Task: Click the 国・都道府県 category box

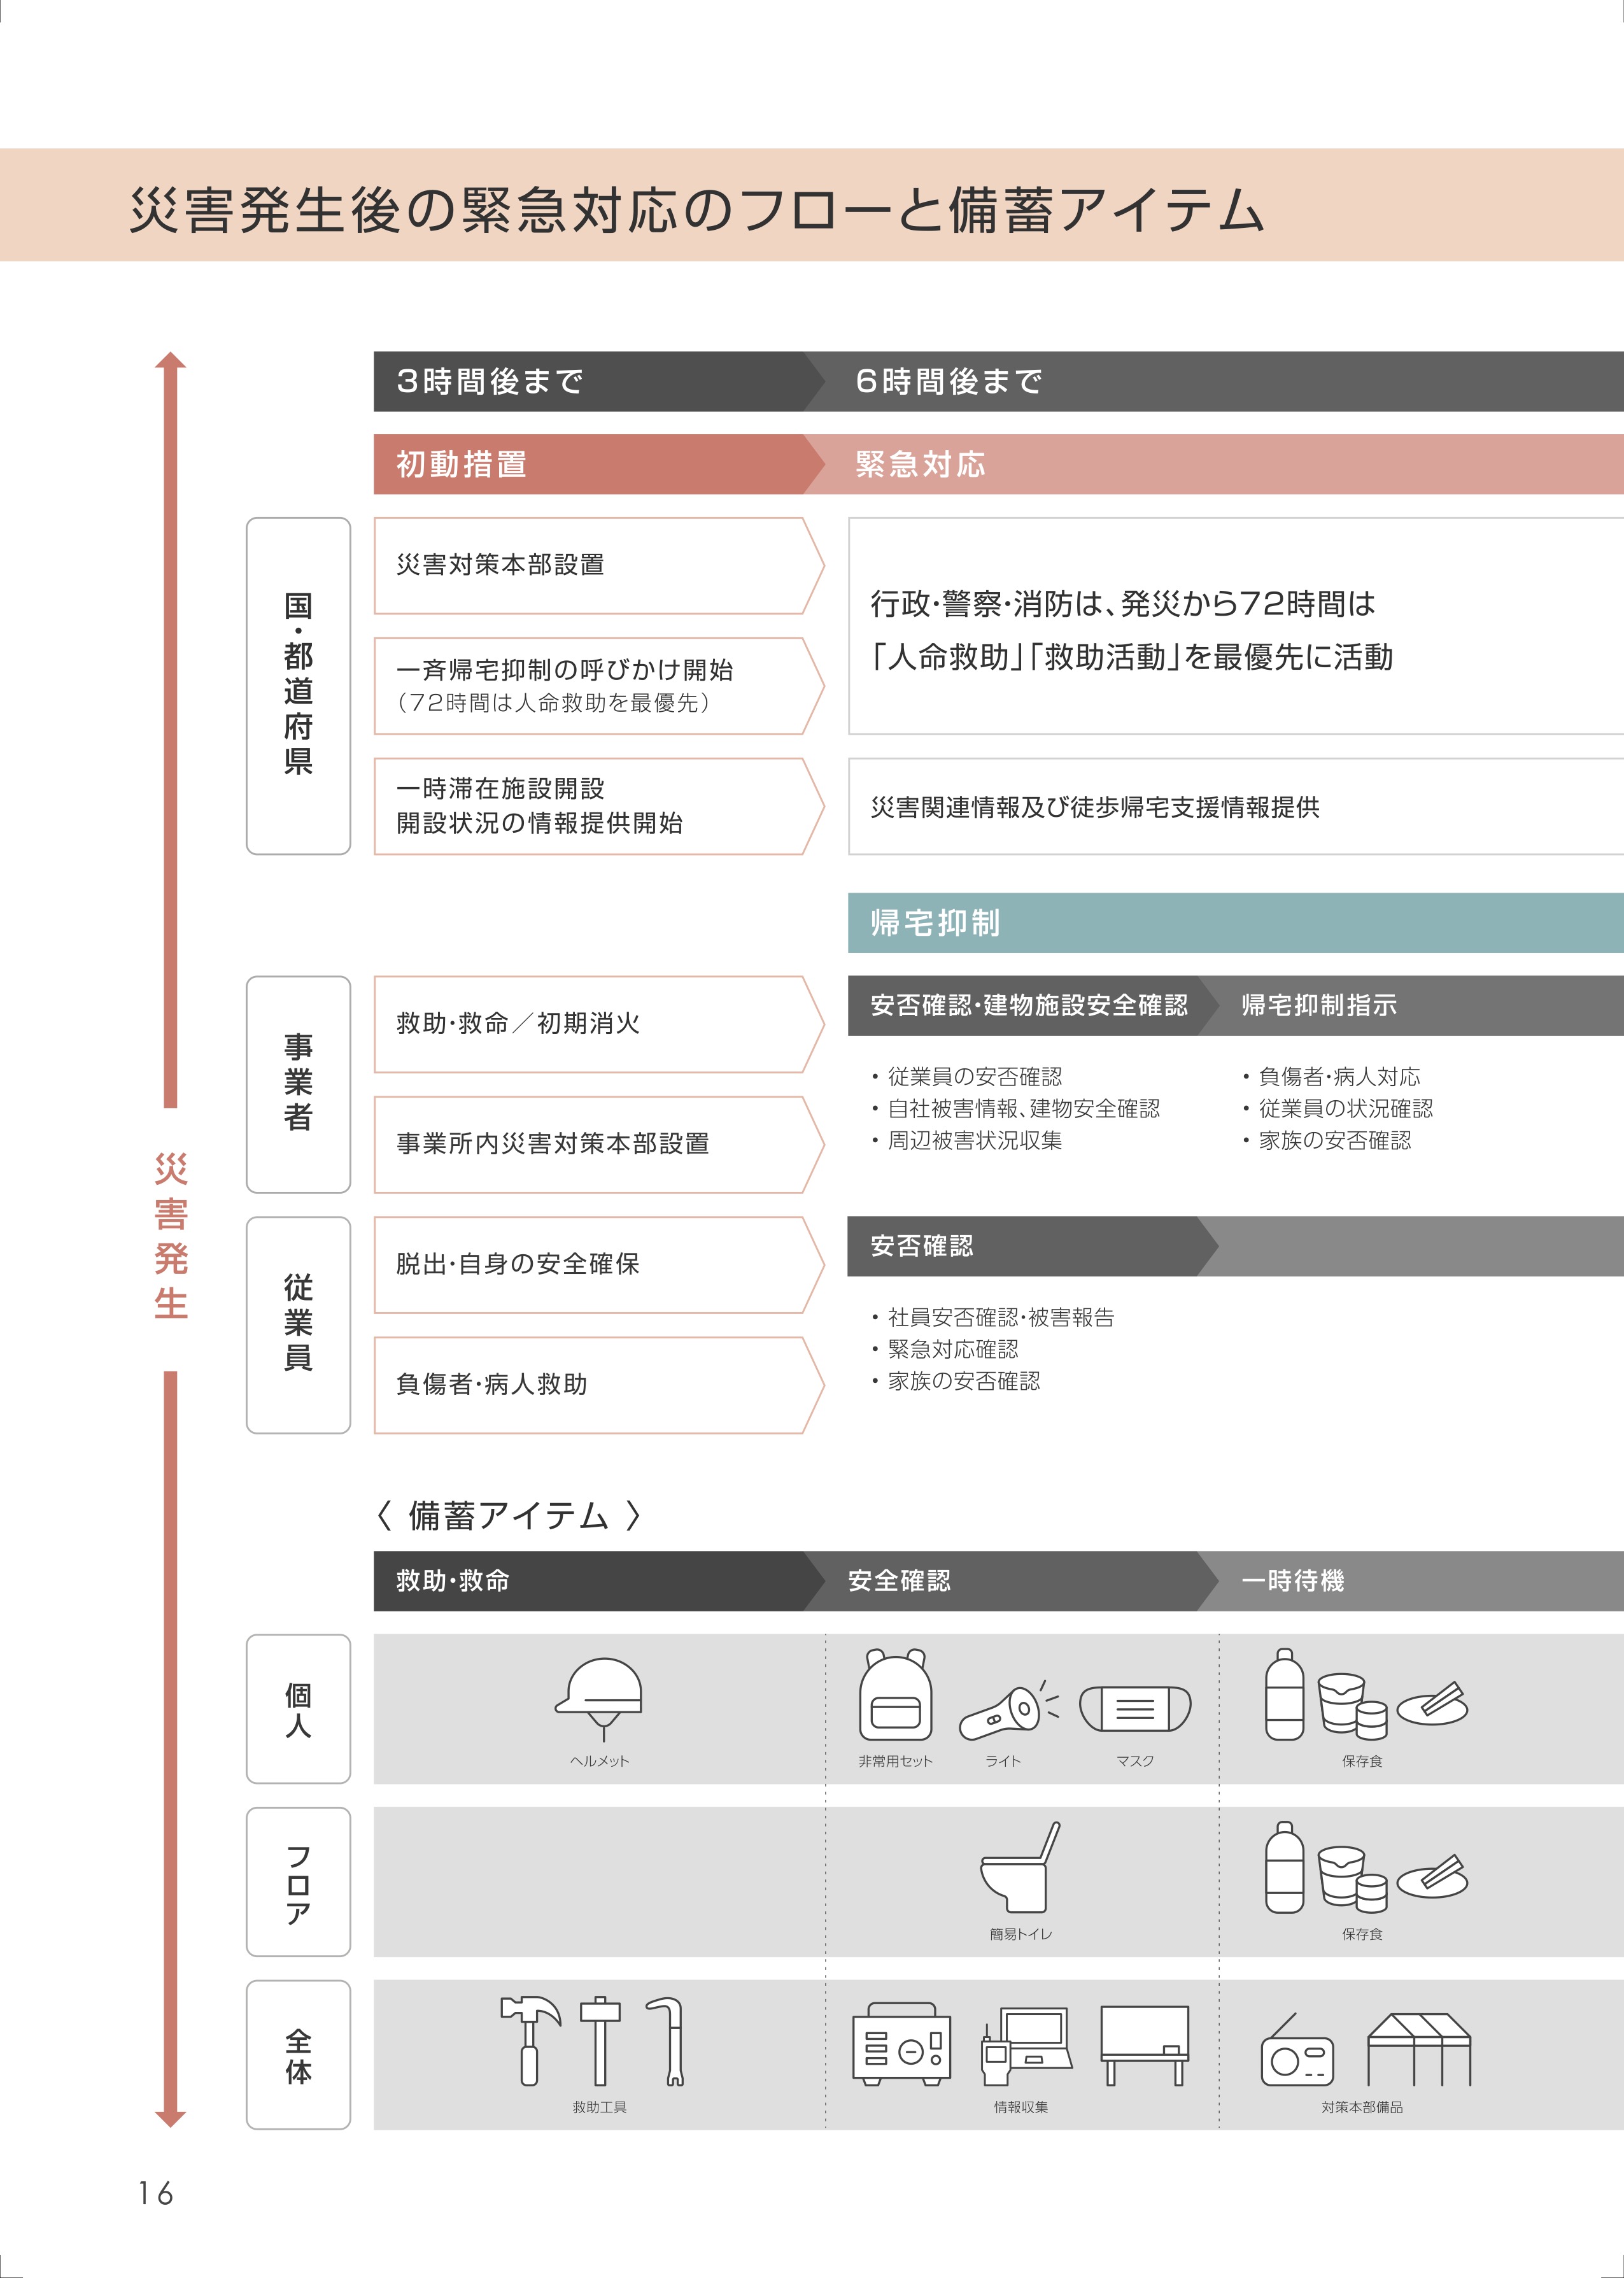Action: (298, 686)
